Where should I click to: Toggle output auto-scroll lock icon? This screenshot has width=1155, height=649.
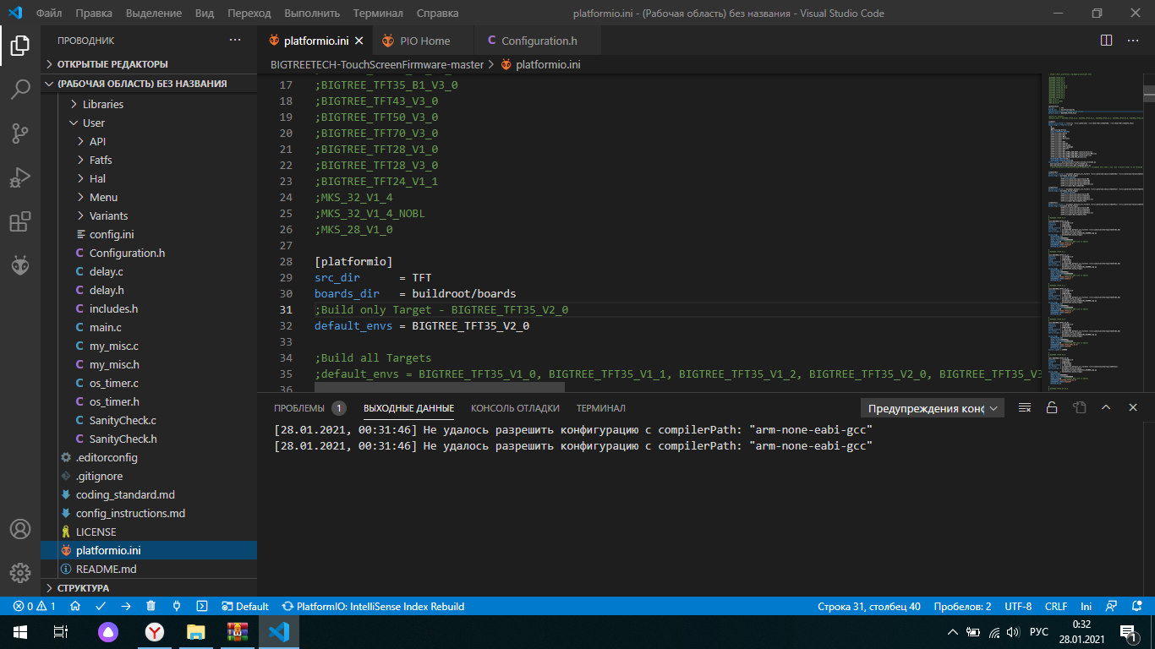pyautogui.click(x=1052, y=407)
